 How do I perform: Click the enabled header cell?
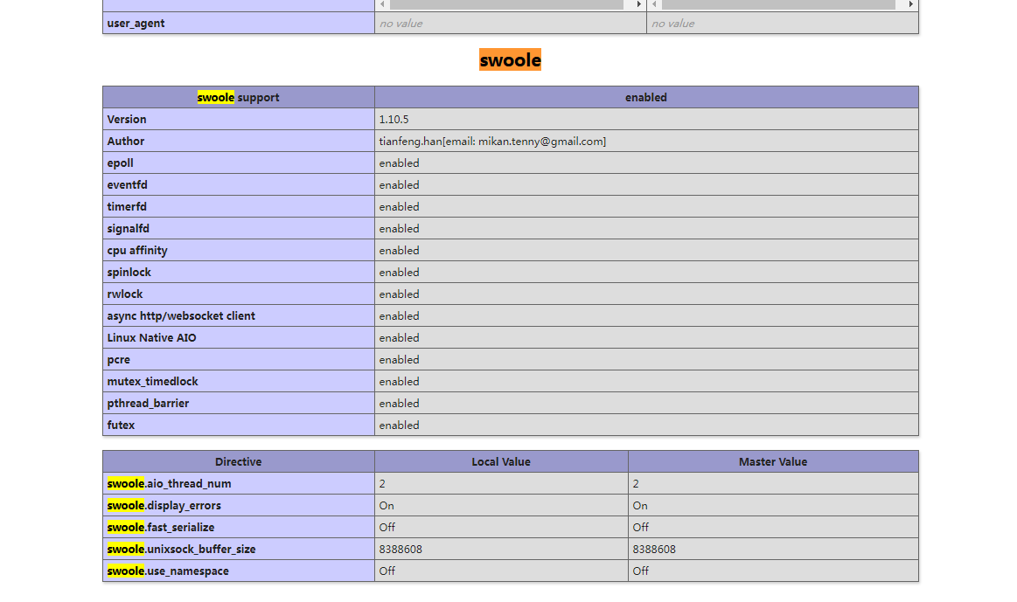[x=645, y=97]
